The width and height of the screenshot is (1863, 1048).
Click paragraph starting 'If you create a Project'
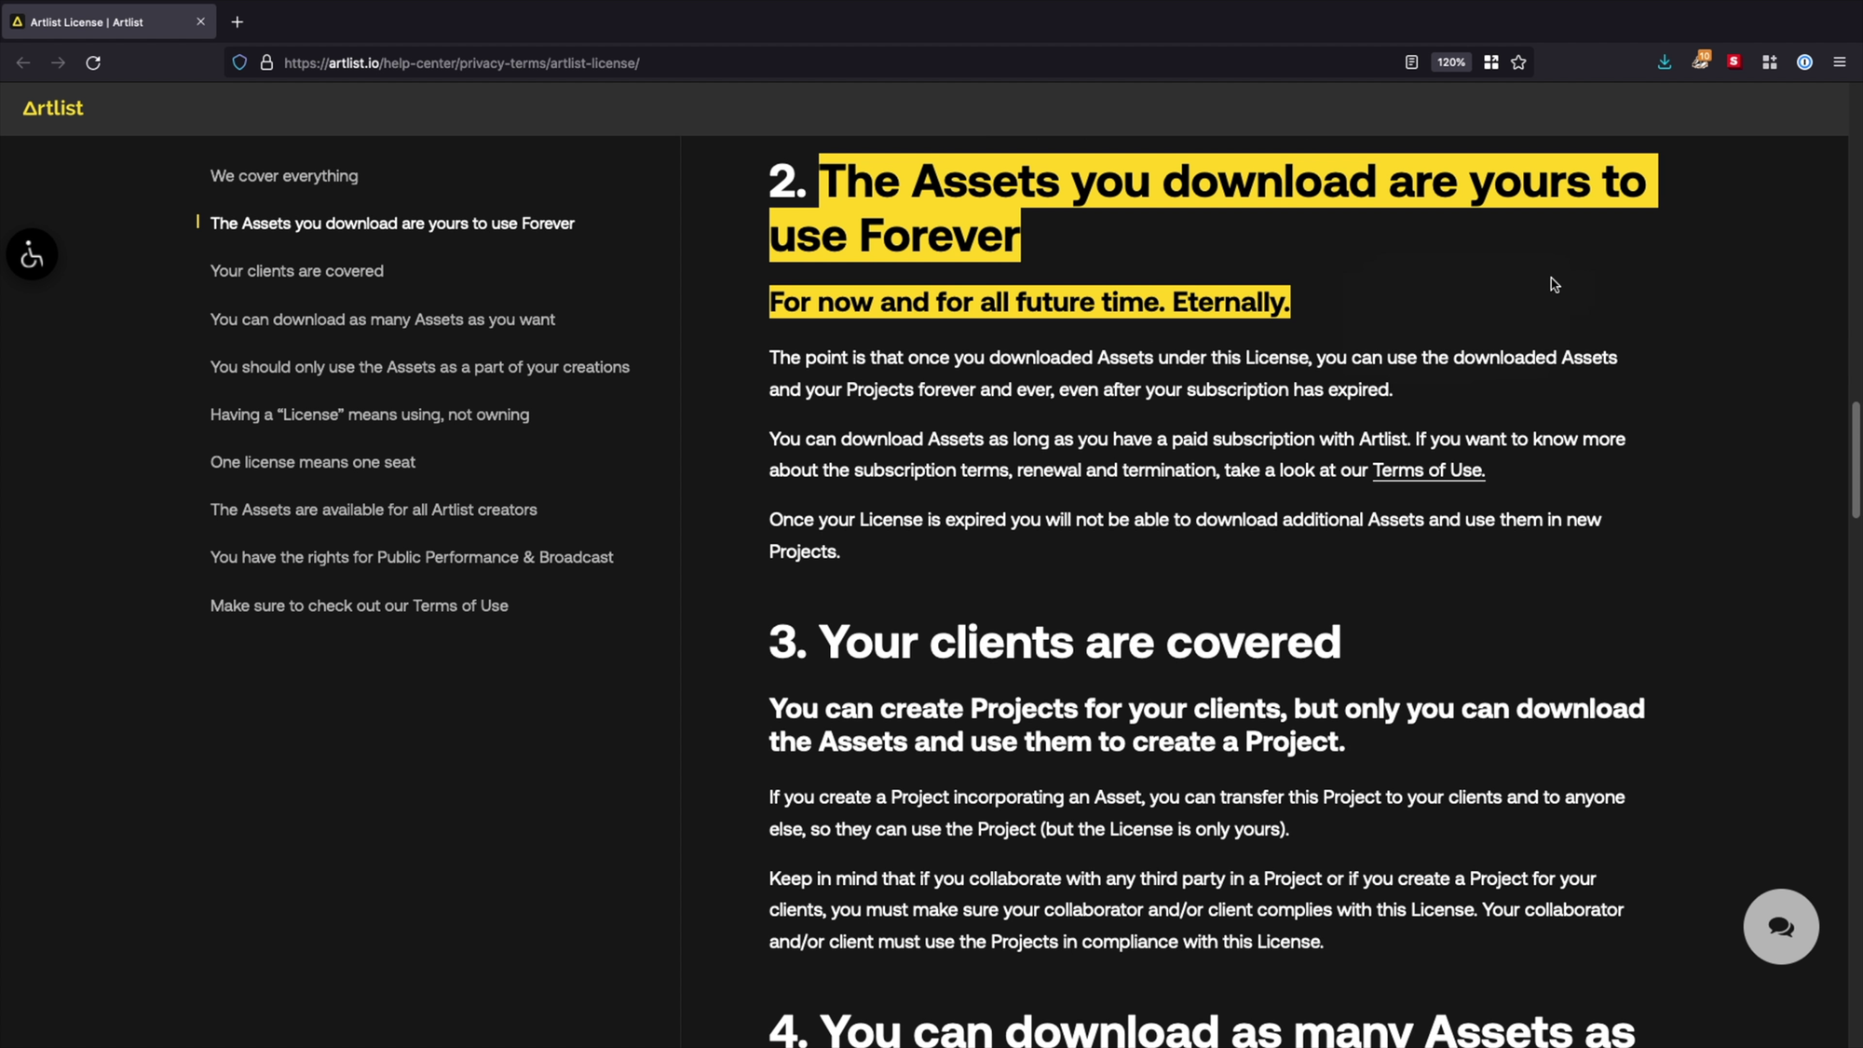pyautogui.click(x=1197, y=813)
